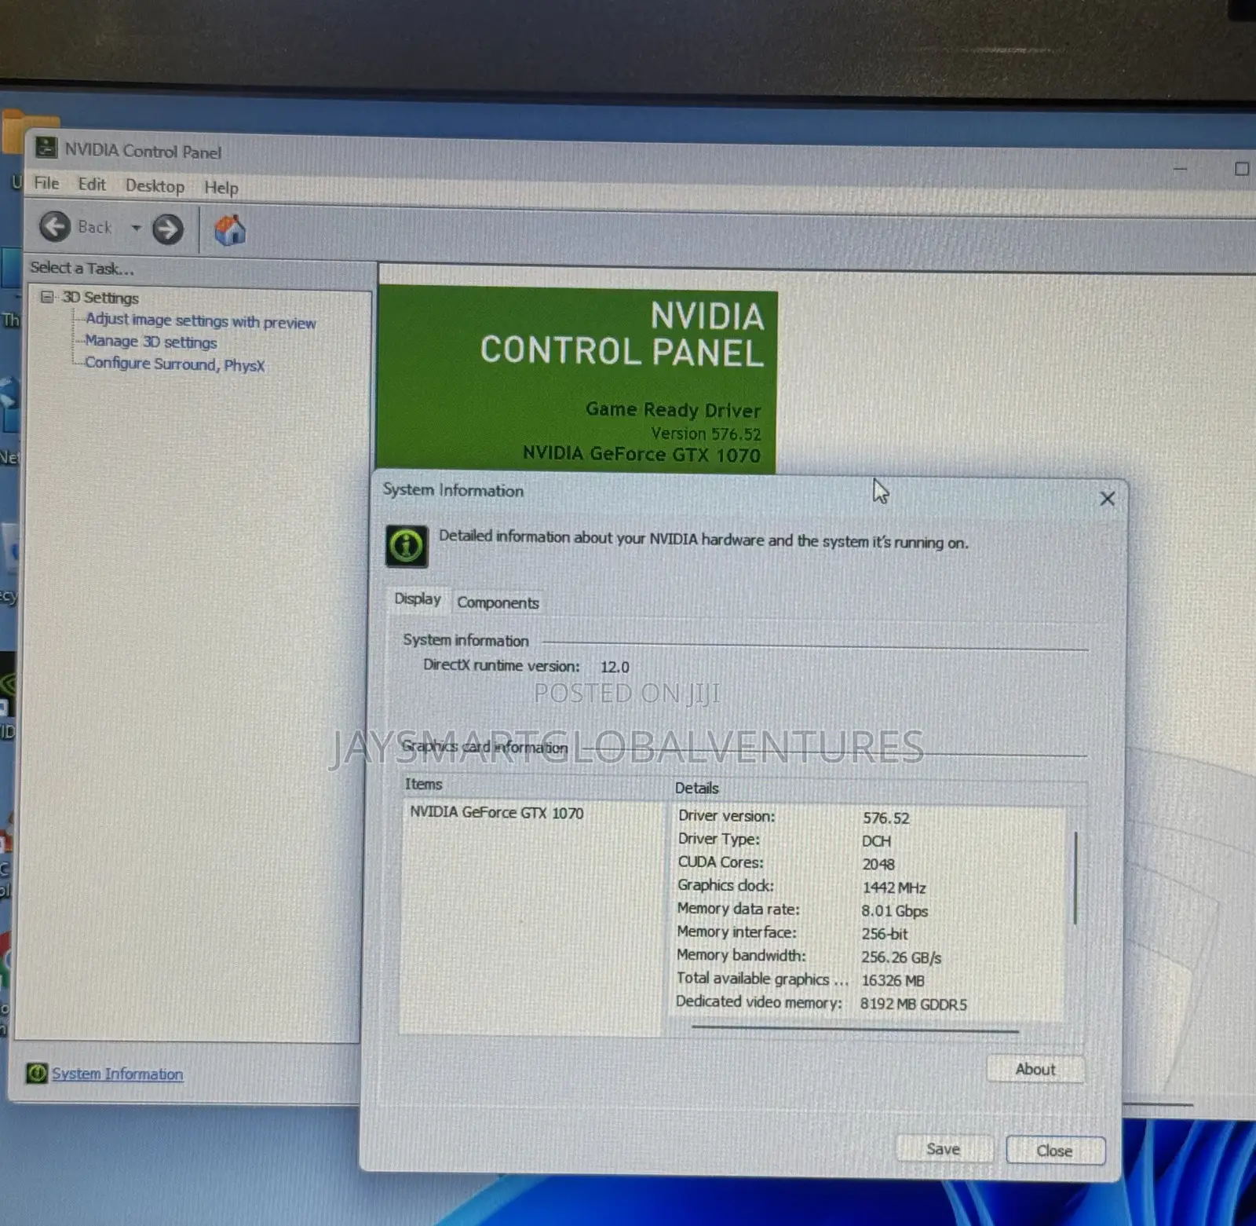The height and width of the screenshot is (1226, 1256).
Task: Open the Back history dropdown arrow
Action: (136, 228)
